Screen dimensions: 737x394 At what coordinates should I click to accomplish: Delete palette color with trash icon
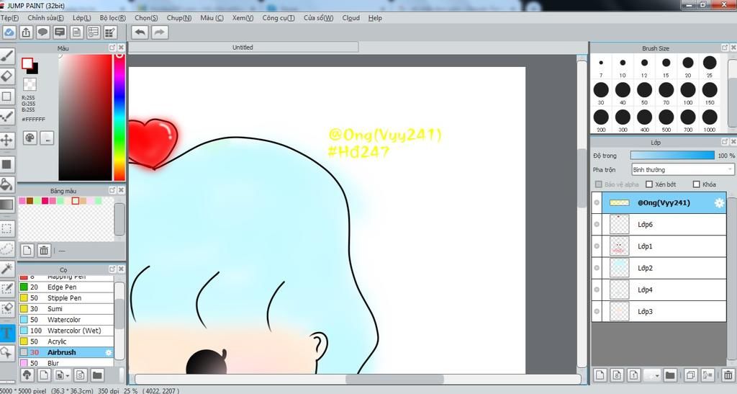click(x=44, y=250)
